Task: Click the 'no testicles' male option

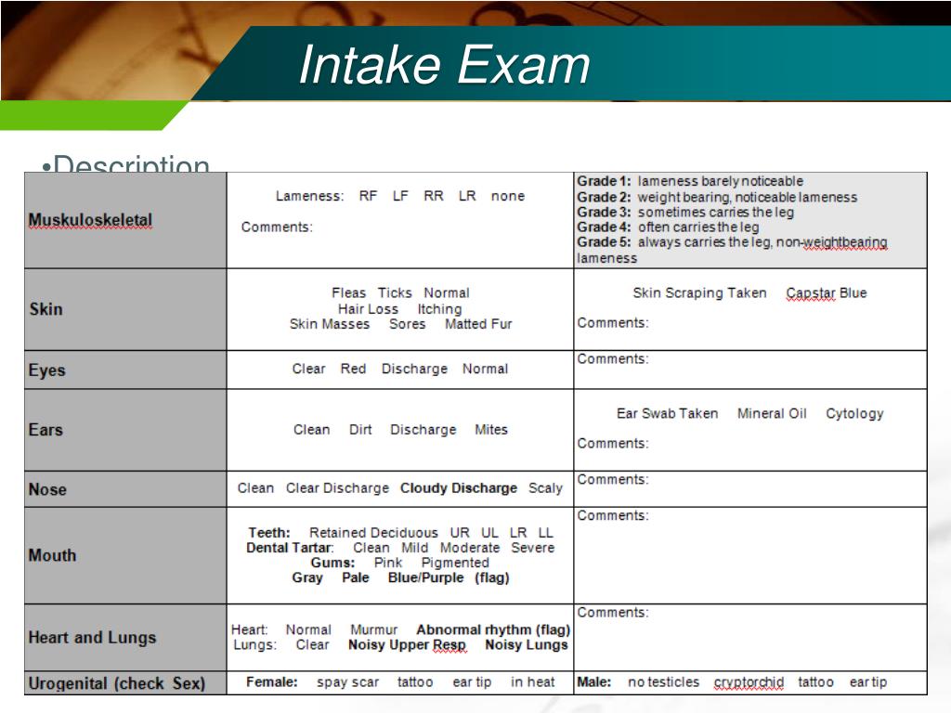Action: 663,682
